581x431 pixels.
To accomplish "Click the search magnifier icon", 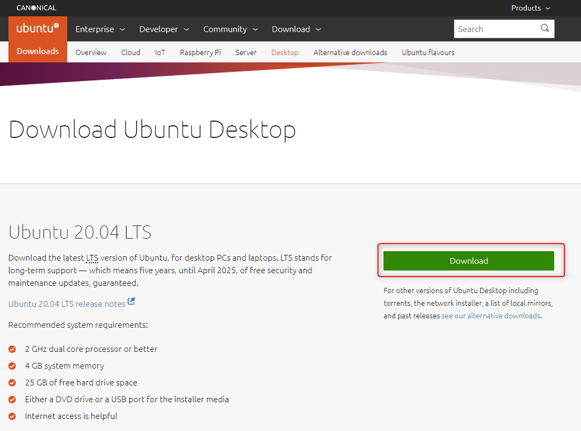I will click(544, 29).
